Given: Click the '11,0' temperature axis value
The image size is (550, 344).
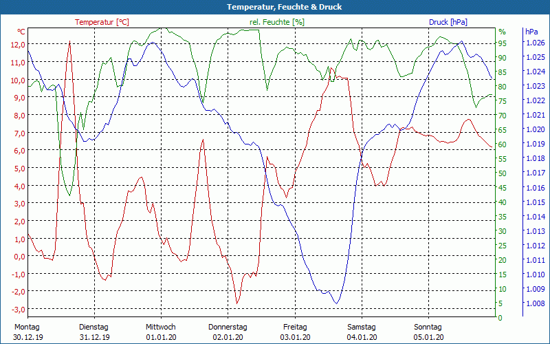Looking at the screenshot, I should point(19,63).
